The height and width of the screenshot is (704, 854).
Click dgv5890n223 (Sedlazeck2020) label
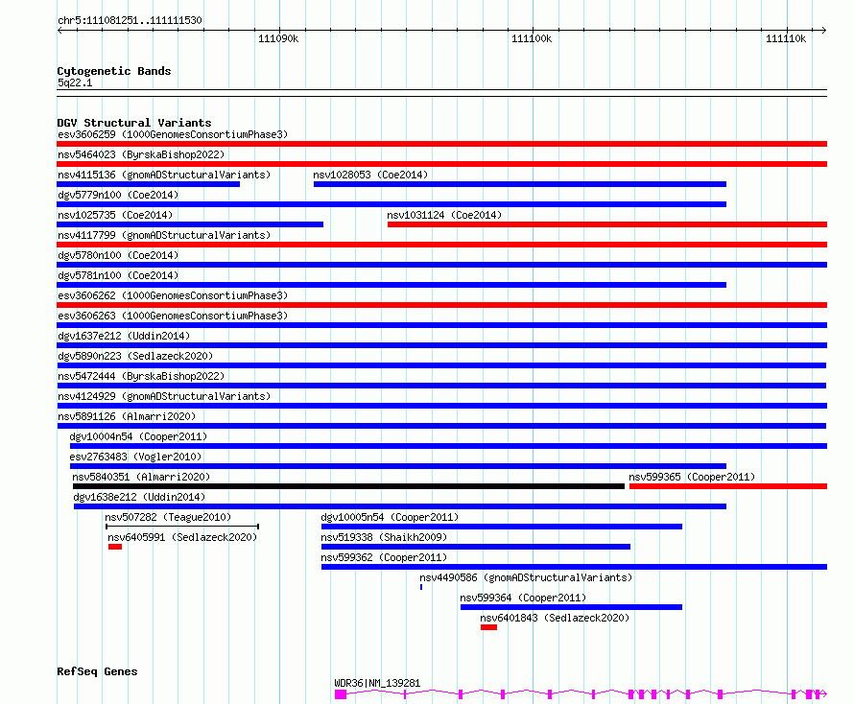click(x=135, y=356)
